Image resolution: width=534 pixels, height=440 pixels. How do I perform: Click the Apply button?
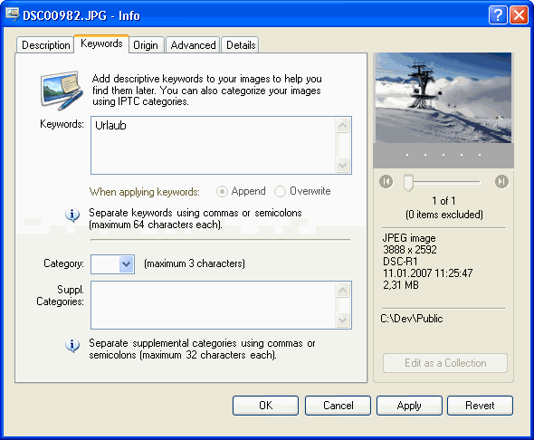point(409,406)
